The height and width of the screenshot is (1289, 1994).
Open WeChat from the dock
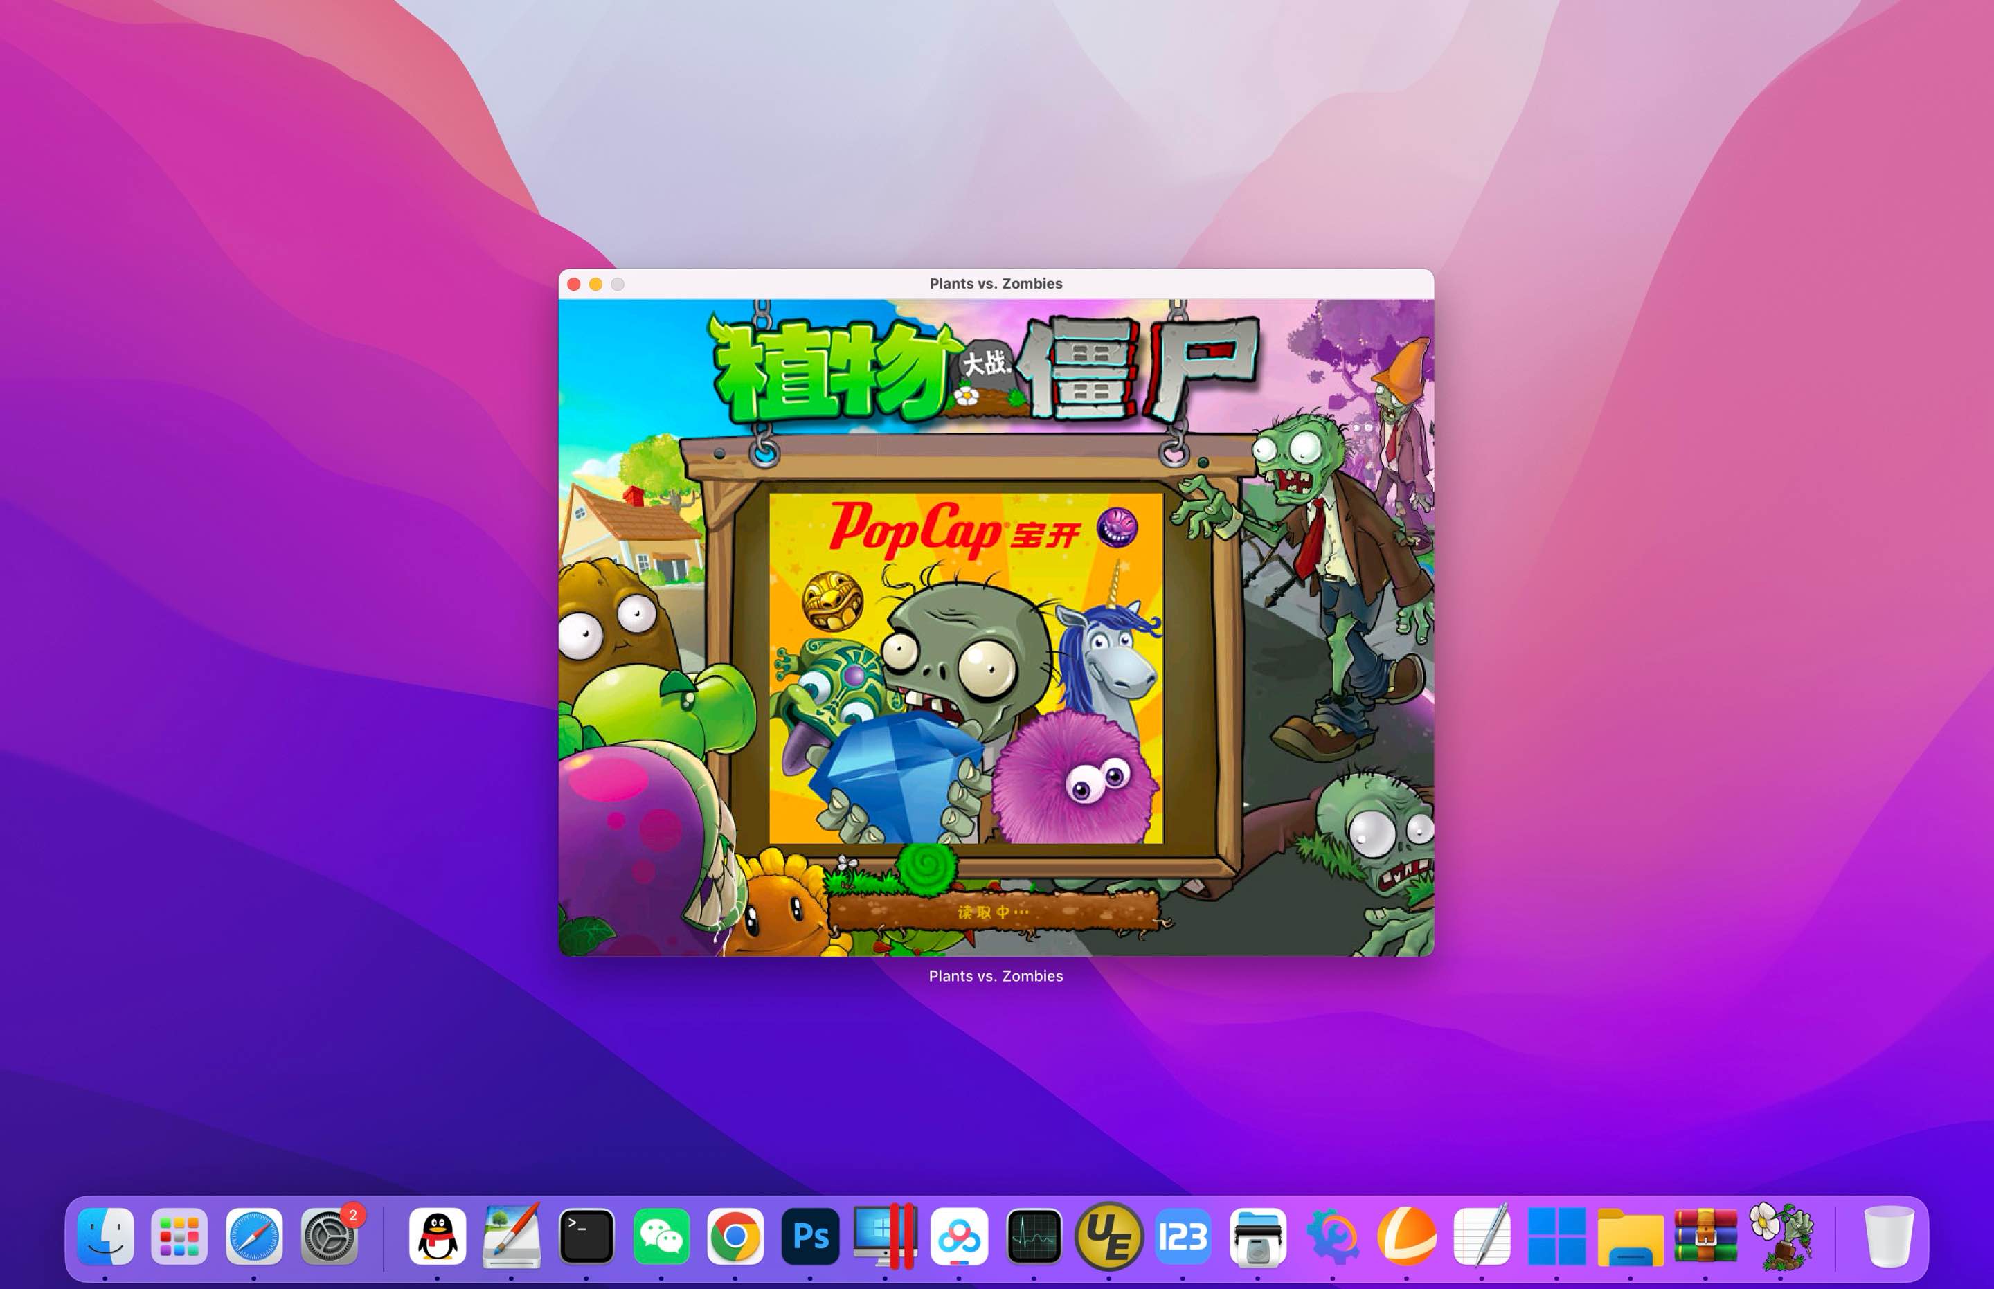pos(661,1236)
